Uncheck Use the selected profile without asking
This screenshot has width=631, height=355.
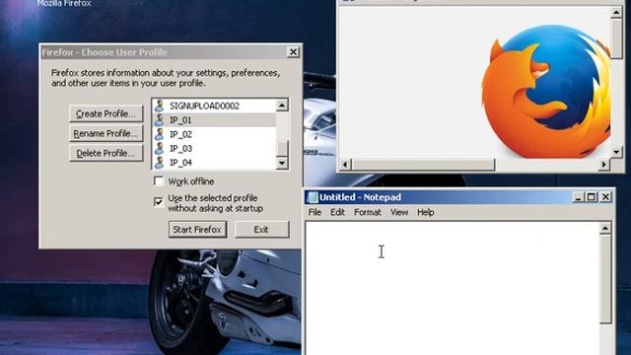(x=159, y=201)
